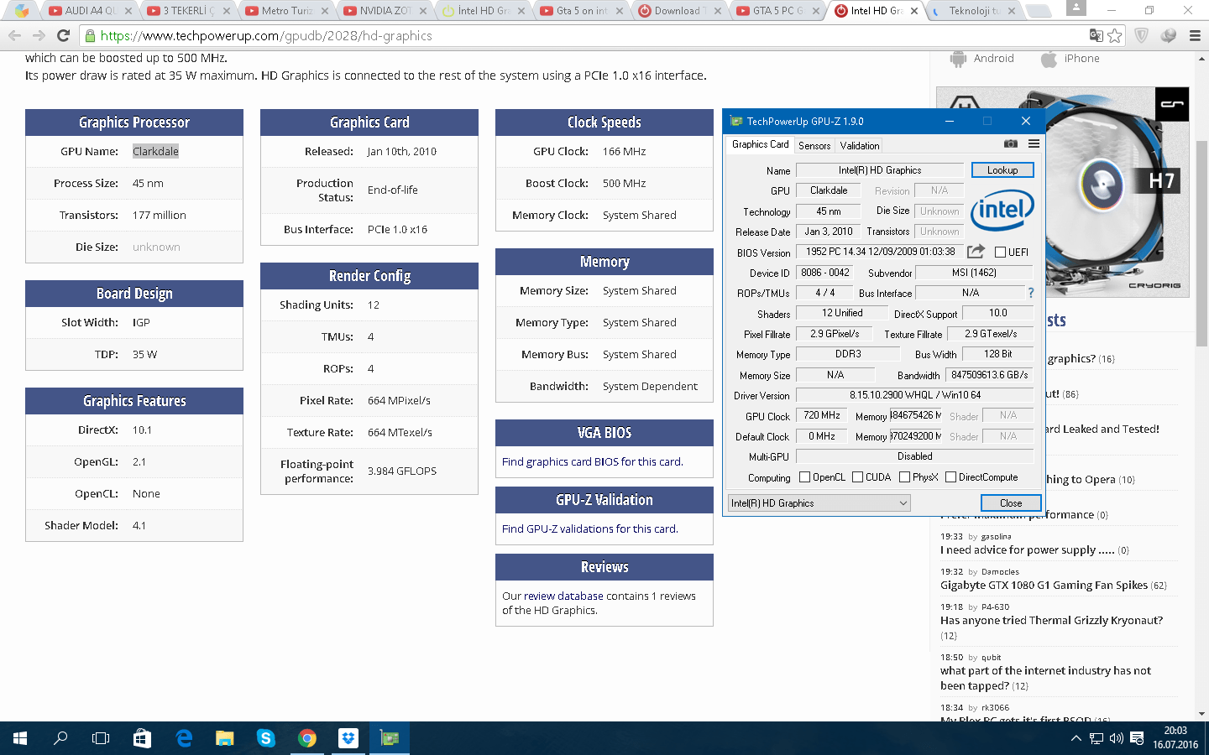Click the Intel logo in GPU-Z
Screen dimensions: 1209x755
pos(1002,209)
